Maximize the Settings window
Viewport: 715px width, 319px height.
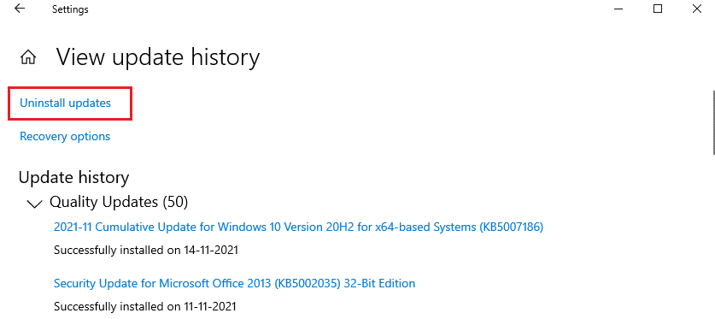click(x=658, y=9)
